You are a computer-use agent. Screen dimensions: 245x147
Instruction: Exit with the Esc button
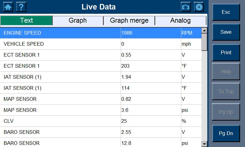(x=226, y=12)
